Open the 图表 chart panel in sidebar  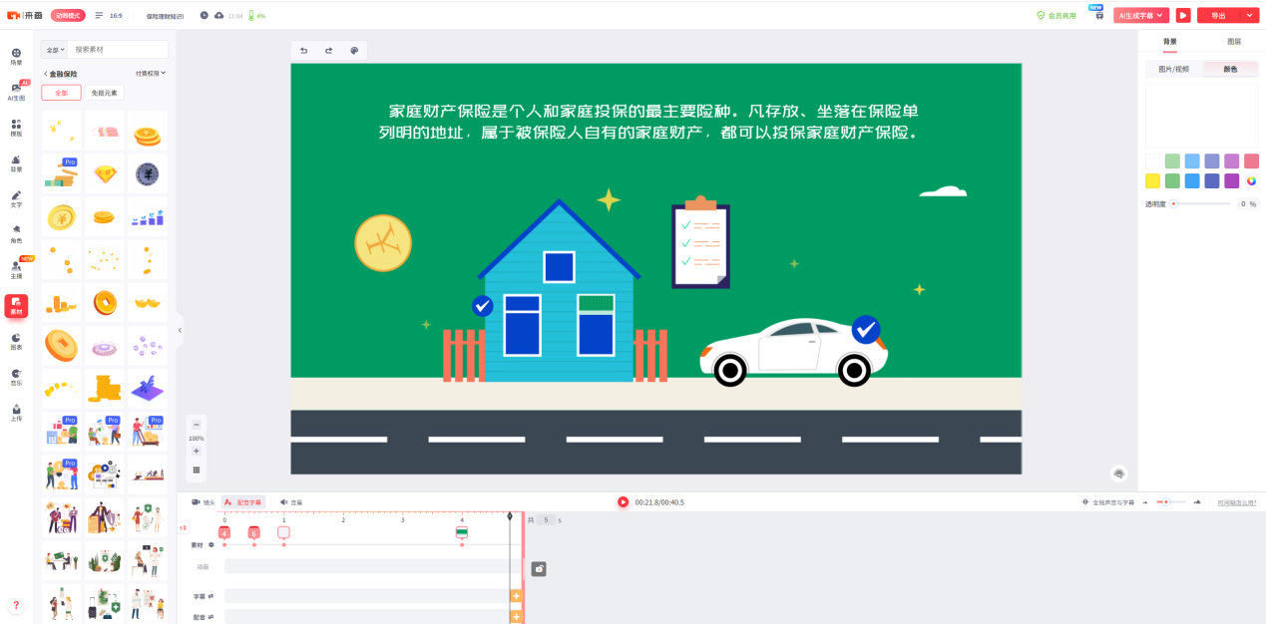[x=16, y=341]
